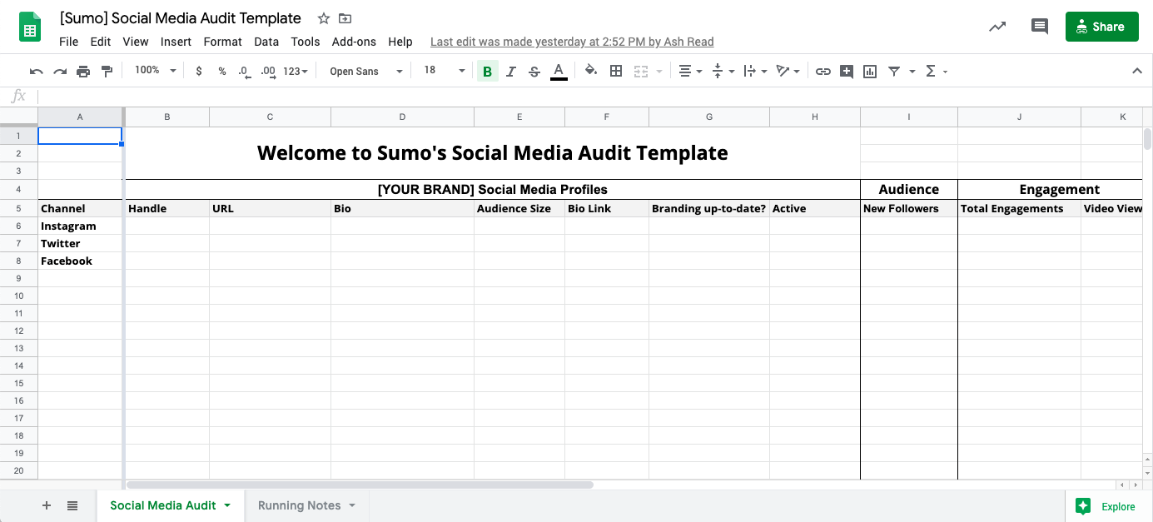The image size is (1153, 522).
Task: Show all sheets list icon
Action: [x=72, y=505]
